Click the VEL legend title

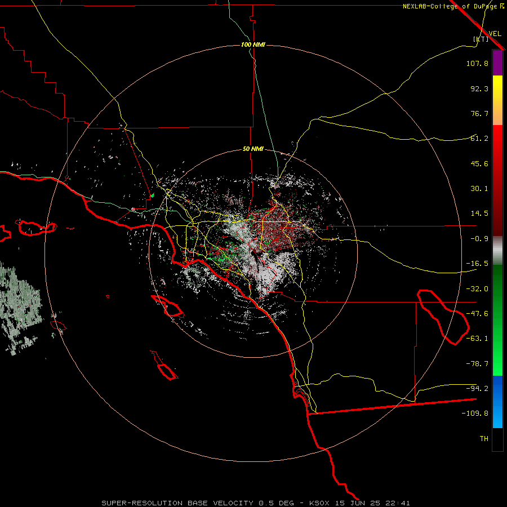click(495, 34)
